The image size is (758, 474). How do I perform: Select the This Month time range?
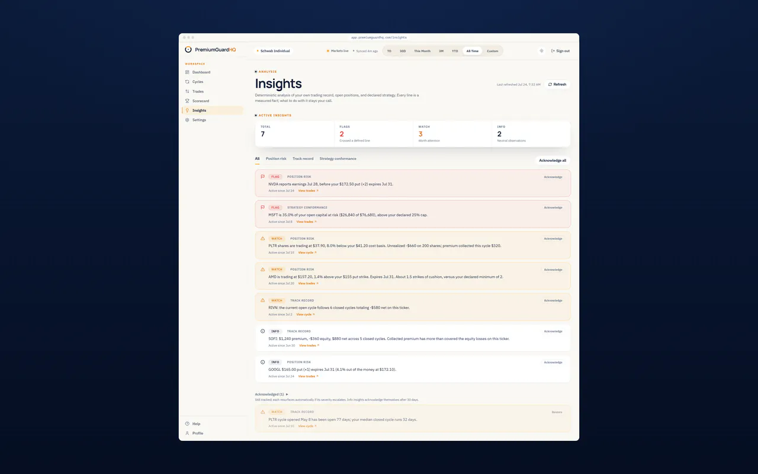pos(422,51)
